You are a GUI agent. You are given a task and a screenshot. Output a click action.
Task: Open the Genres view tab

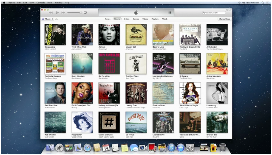[136, 19]
